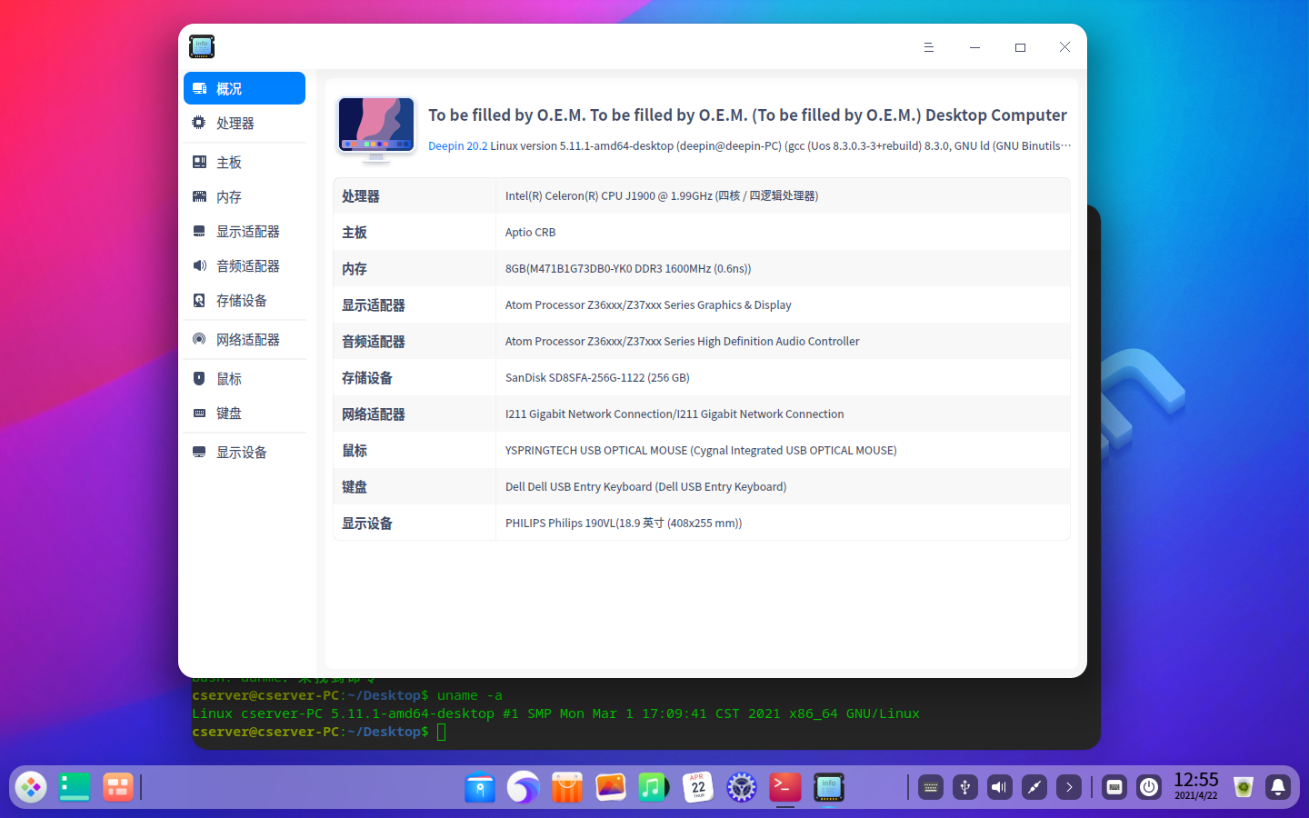1309x818 pixels.
Task: Select 音频适配器 audio adapter in sidebar
Action: click(x=245, y=265)
